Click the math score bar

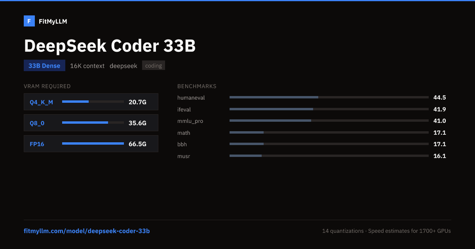point(329,132)
